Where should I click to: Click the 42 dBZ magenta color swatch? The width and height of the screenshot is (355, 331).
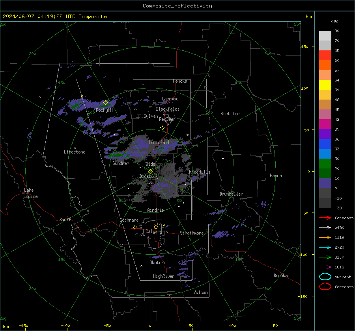(325, 124)
